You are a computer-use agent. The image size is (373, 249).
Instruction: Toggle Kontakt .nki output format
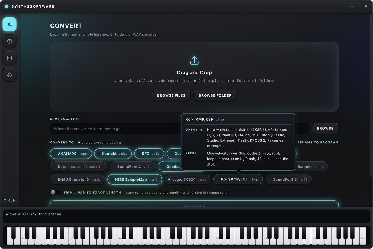113,154
